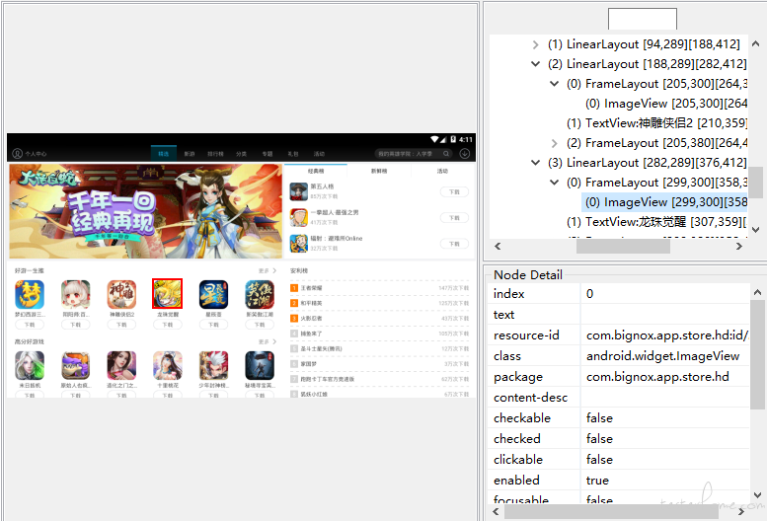Tap the 辐射:避难所Online app icon

click(x=298, y=244)
